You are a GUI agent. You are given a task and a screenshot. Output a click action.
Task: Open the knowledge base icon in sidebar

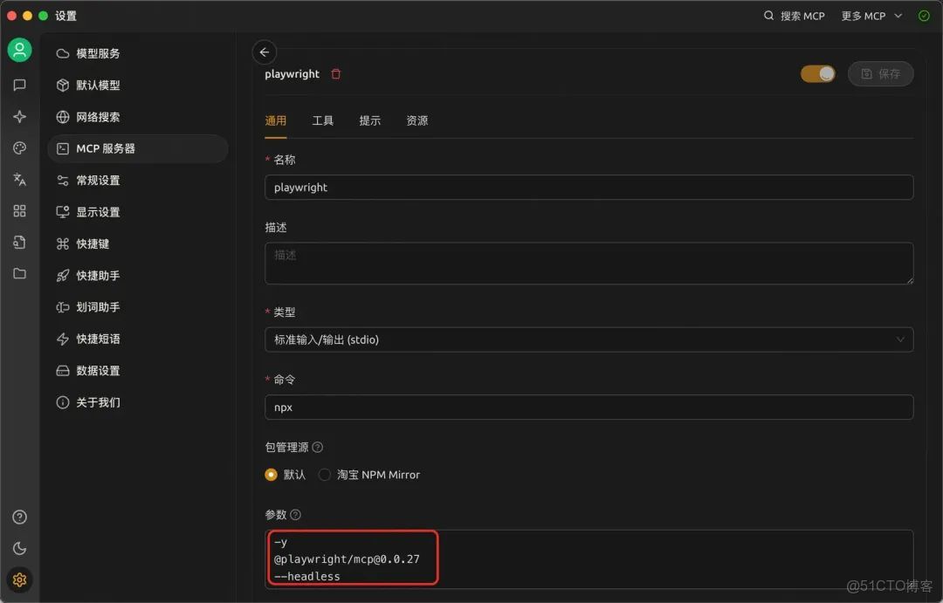(x=19, y=242)
